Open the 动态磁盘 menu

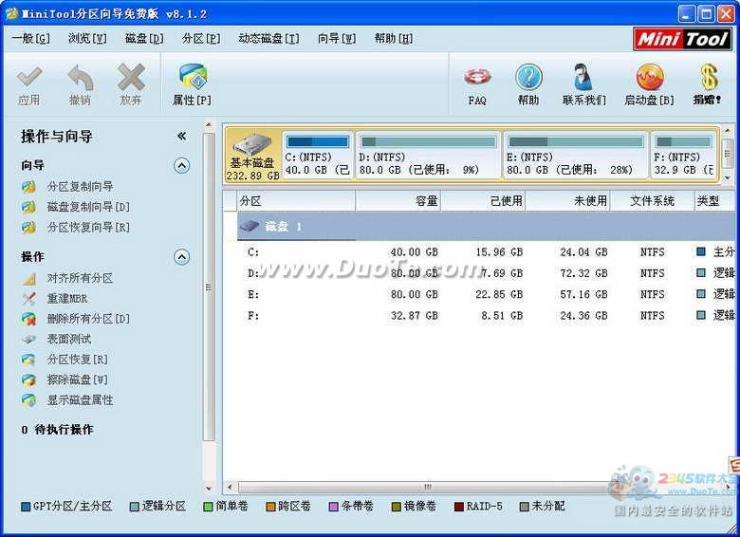pyautogui.click(x=268, y=39)
